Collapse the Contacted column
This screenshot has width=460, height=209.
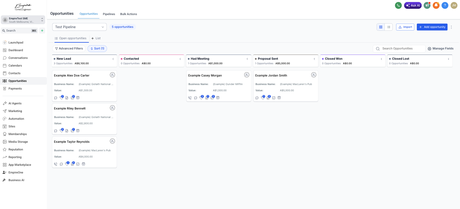[180, 59]
